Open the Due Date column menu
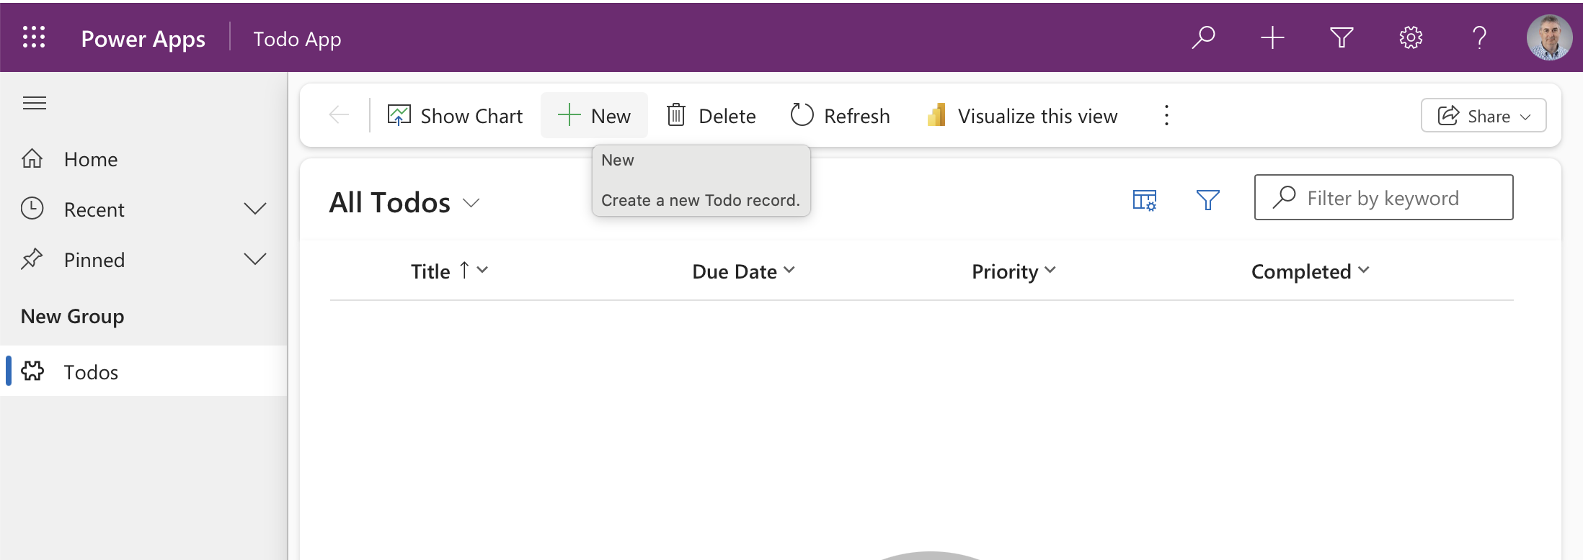 743,271
